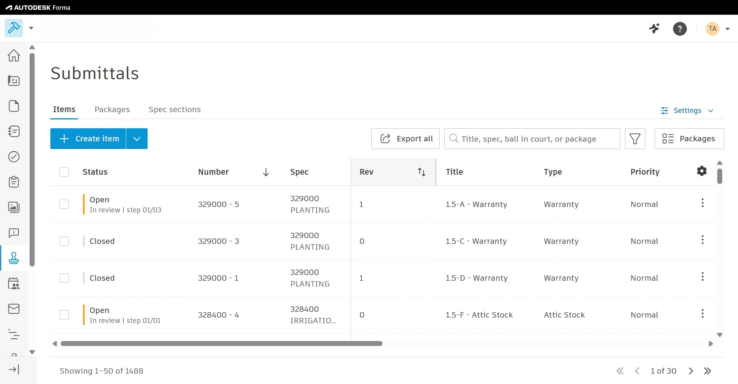Open table column settings gear icon
This screenshot has width=738, height=384.
point(702,171)
